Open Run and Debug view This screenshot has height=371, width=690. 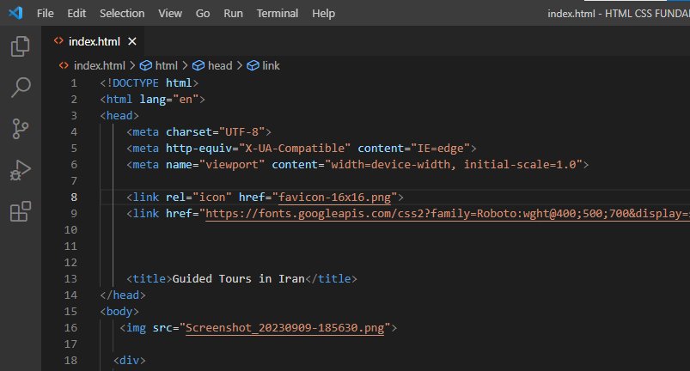[21, 170]
